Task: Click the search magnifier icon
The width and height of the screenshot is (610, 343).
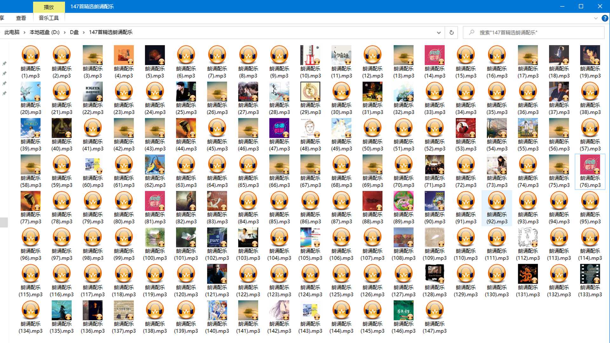Action: pyautogui.click(x=472, y=32)
